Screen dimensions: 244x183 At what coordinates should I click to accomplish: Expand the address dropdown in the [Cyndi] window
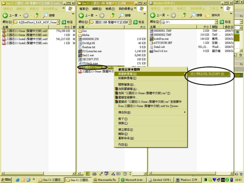click(x=58, y=22)
